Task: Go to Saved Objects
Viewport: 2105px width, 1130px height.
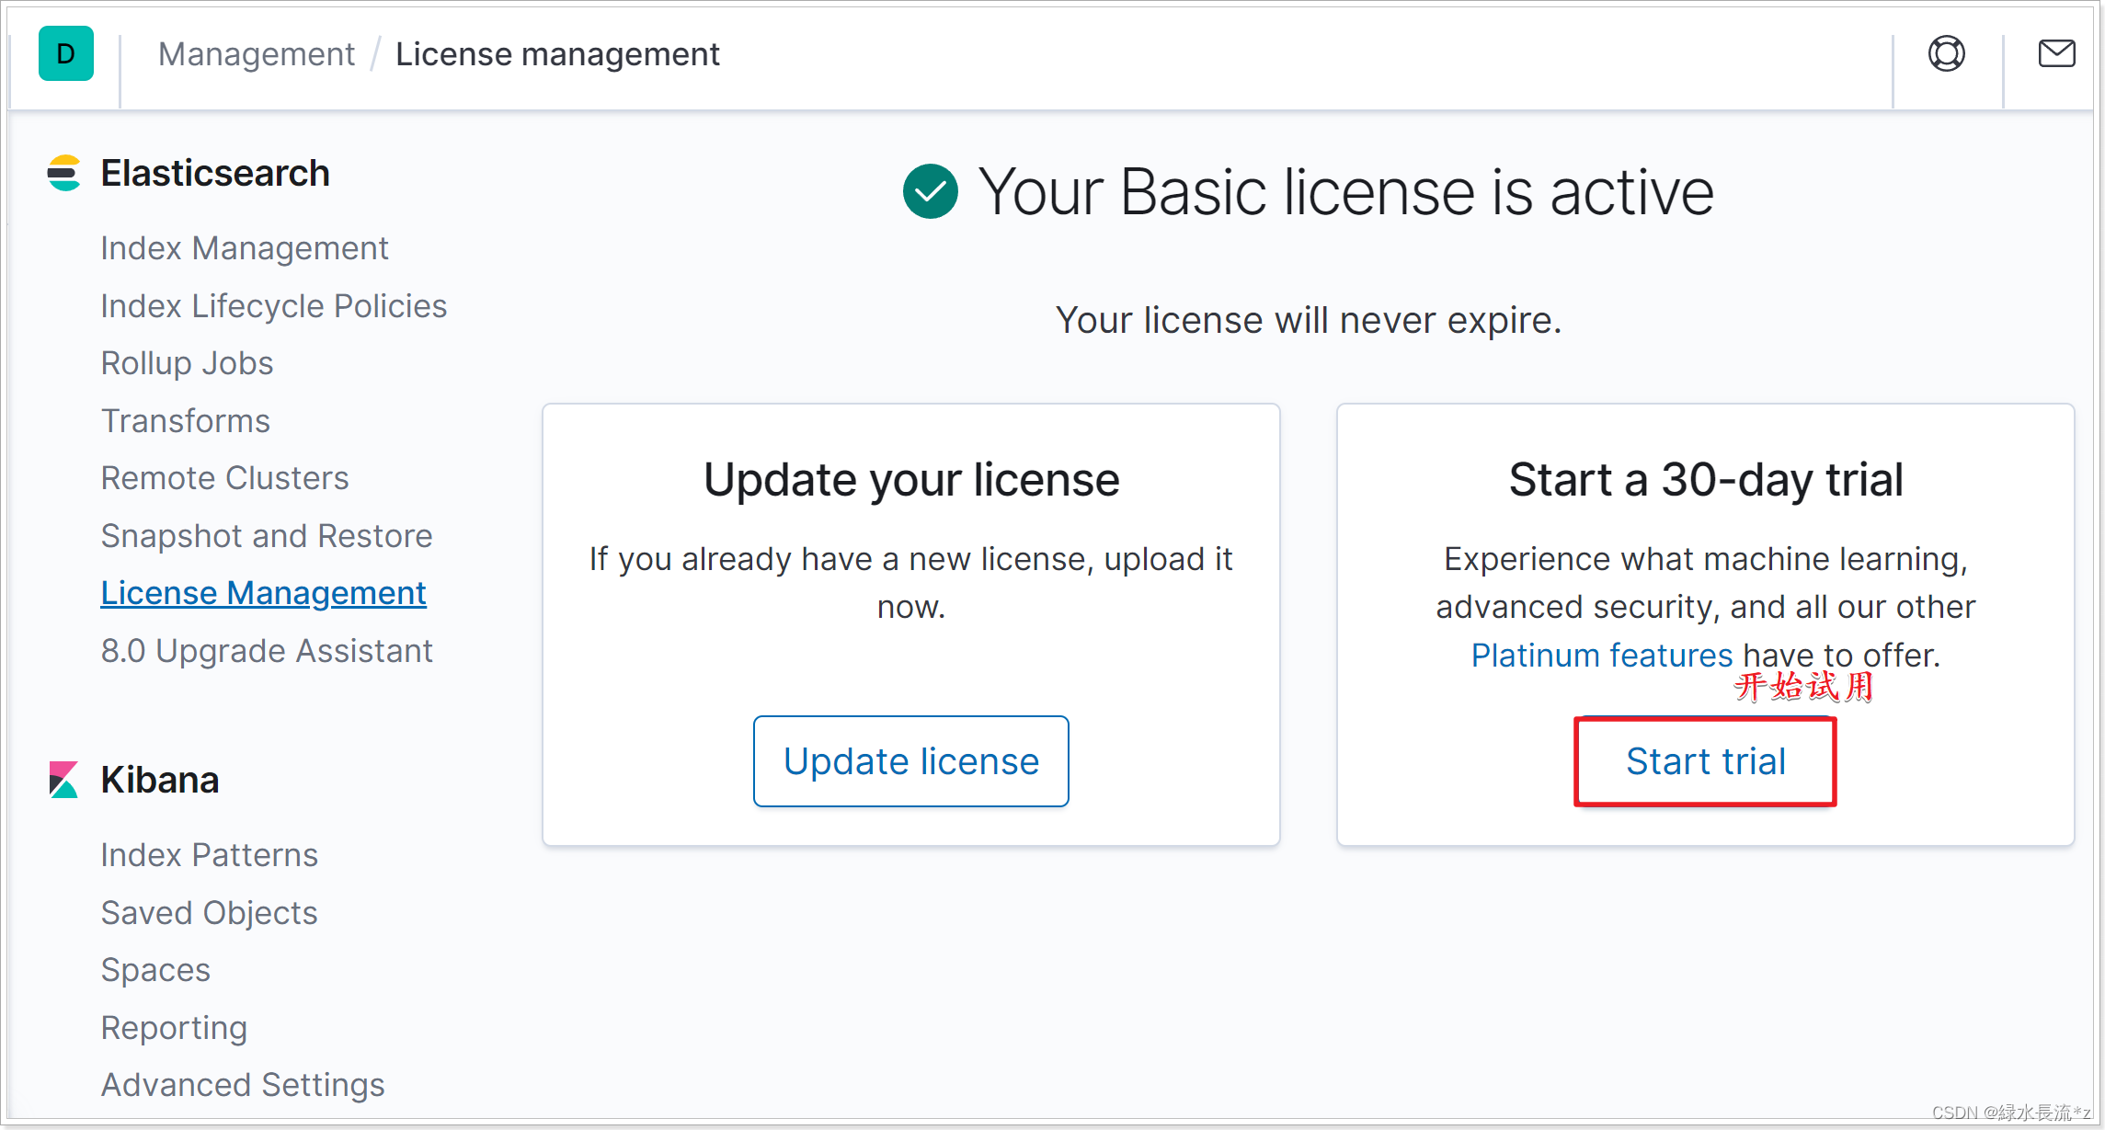Action: (x=210, y=913)
